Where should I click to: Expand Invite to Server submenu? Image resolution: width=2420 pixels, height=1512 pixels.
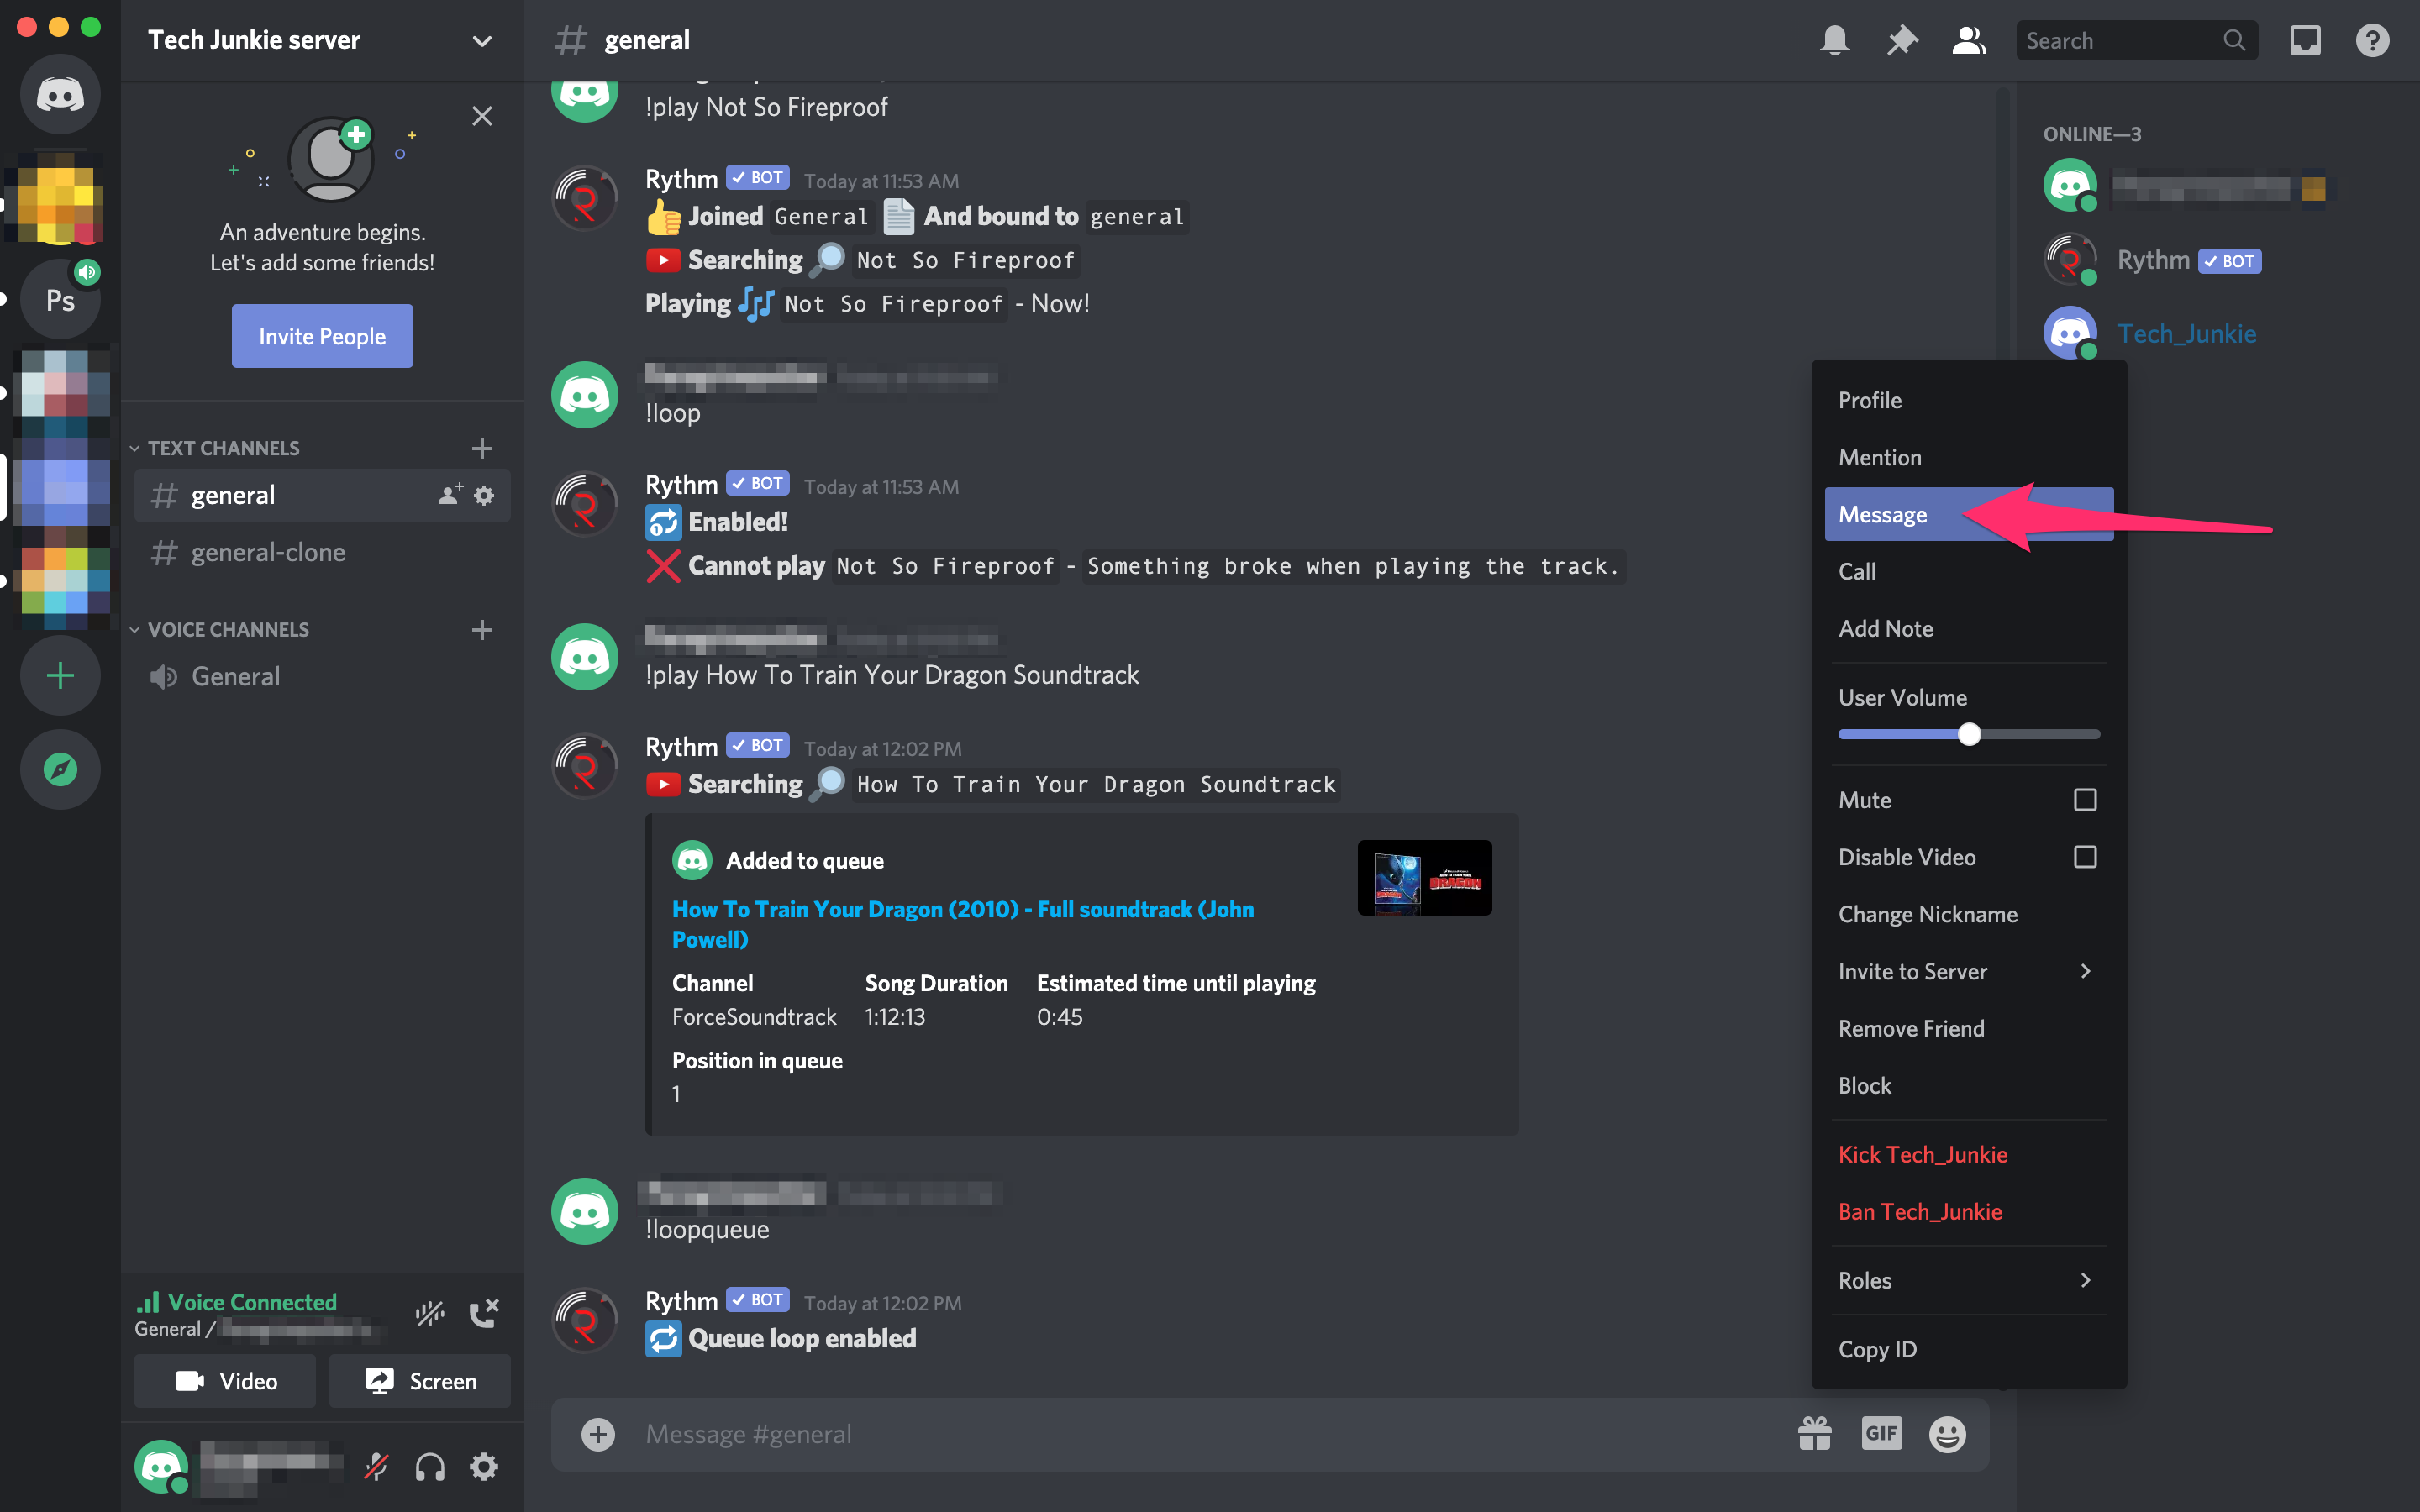[x=2084, y=970]
